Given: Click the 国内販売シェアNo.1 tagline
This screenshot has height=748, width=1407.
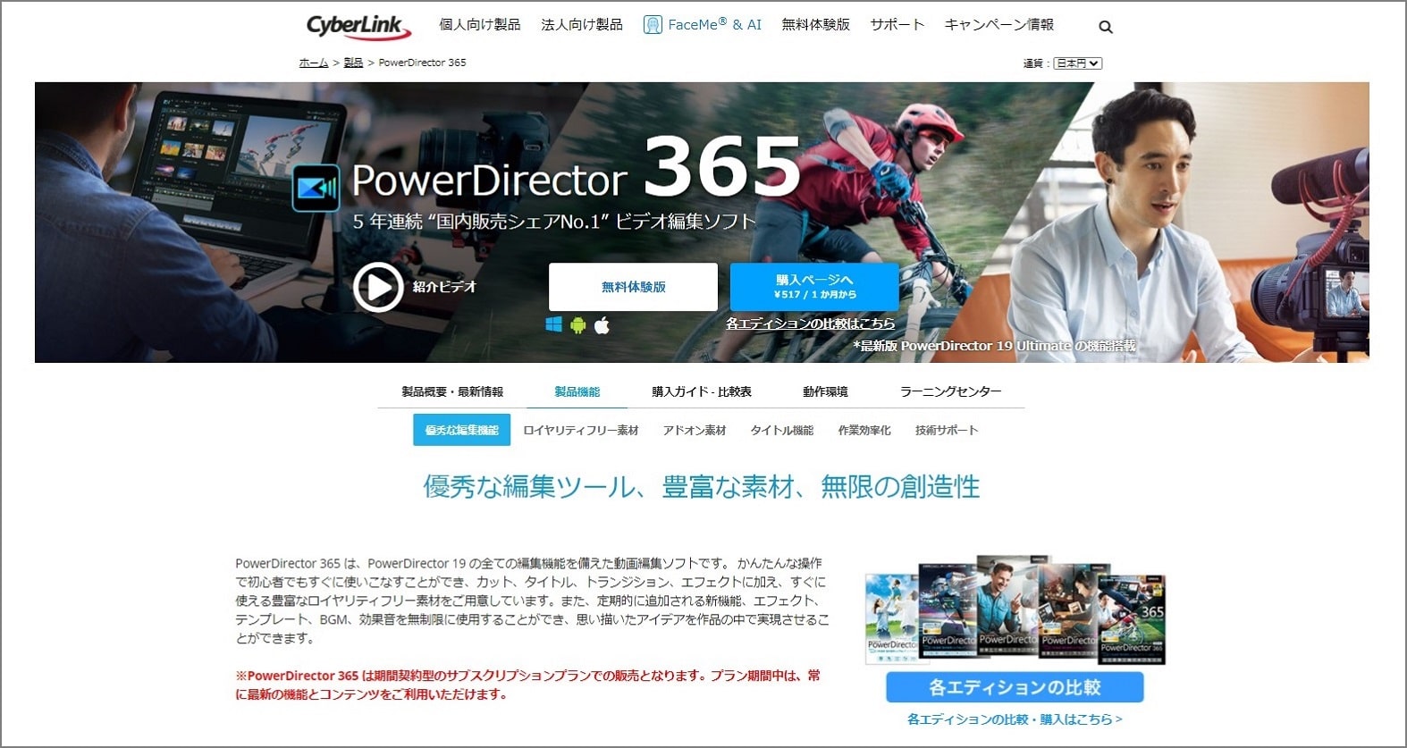Looking at the screenshot, I should [554, 222].
